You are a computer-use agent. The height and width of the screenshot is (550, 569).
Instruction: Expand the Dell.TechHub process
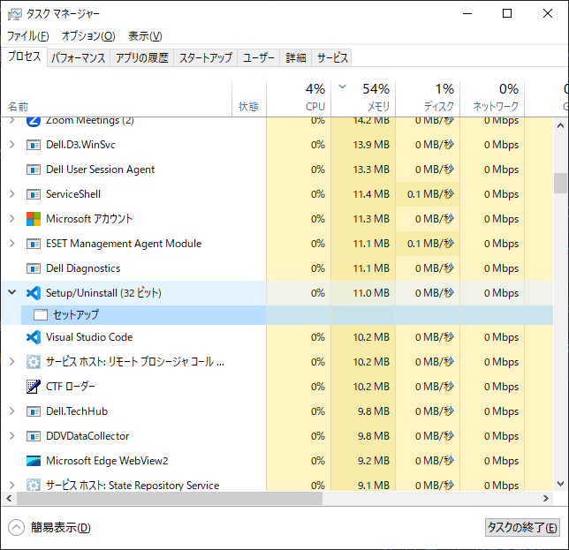click(x=12, y=411)
